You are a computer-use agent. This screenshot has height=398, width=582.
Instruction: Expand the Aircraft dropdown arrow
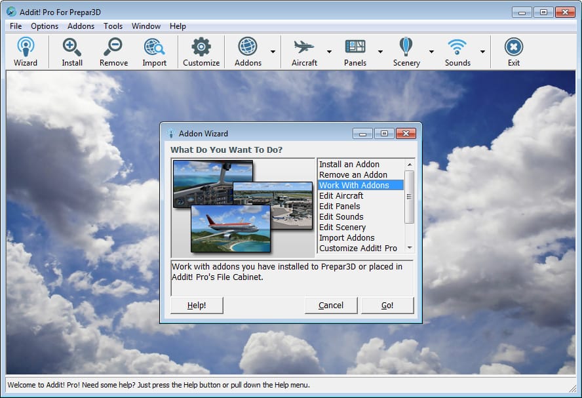[x=329, y=51]
